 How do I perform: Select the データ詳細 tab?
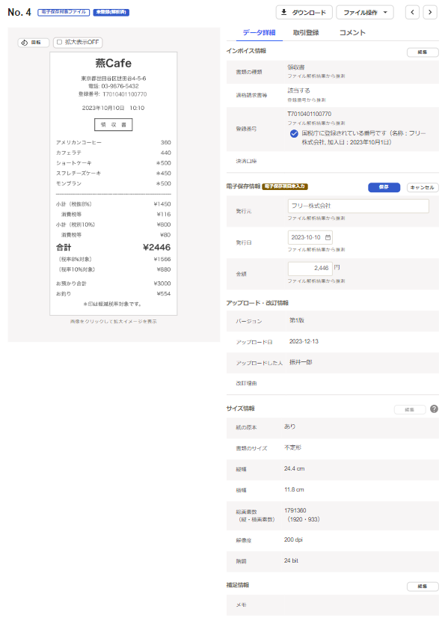259,33
